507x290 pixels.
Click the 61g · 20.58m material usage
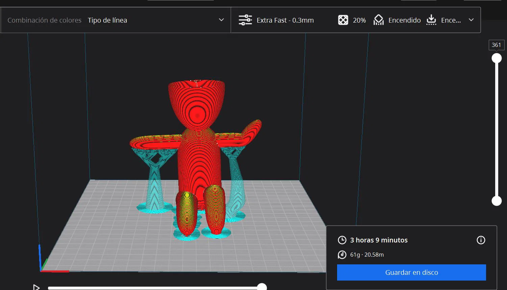click(367, 255)
